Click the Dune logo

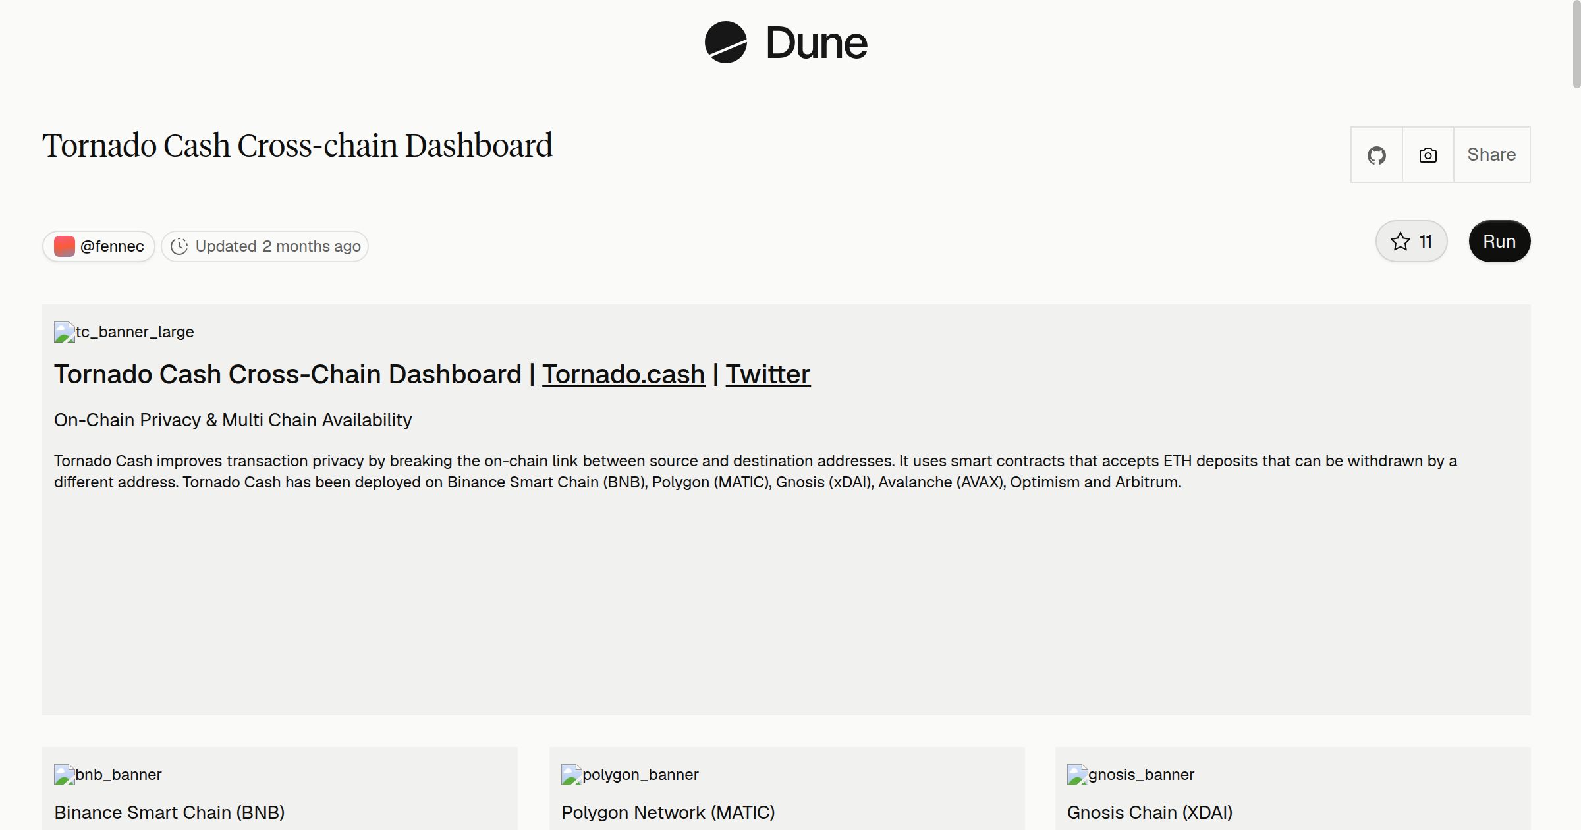(786, 43)
